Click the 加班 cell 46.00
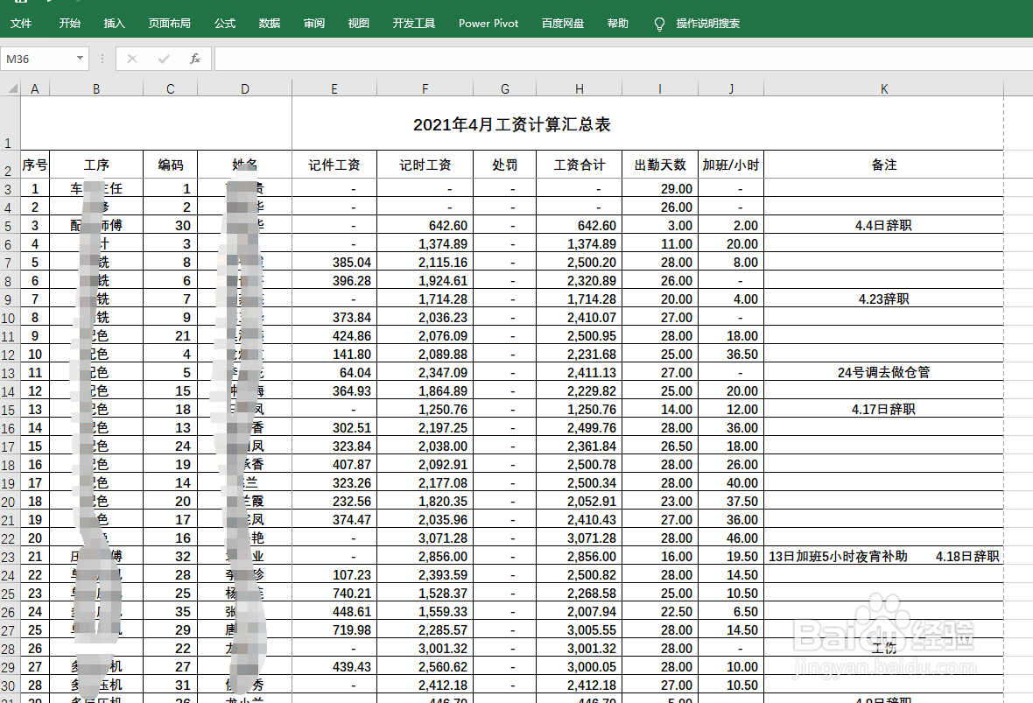The image size is (1033, 703). [731, 538]
